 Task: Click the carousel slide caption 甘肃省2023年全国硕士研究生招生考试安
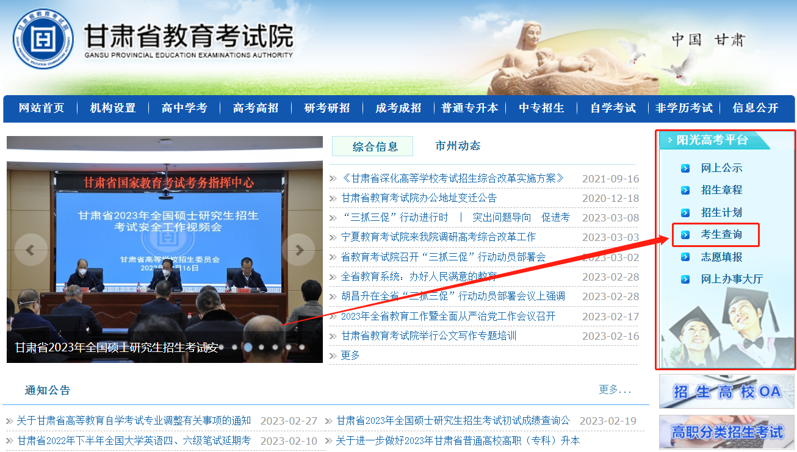point(117,348)
